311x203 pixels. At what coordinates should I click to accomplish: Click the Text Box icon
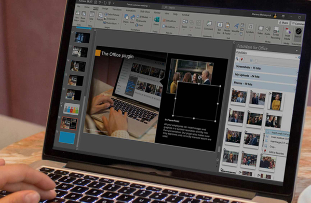[220, 27]
